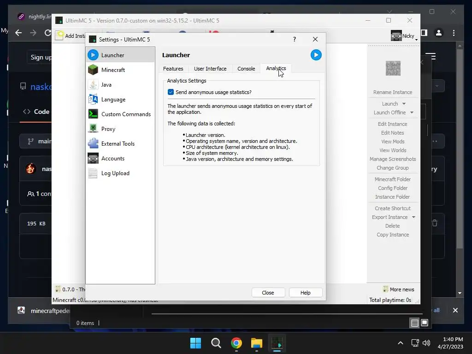Click the Close button in Settings dialog
The height and width of the screenshot is (354, 472).
(x=268, y=293)
